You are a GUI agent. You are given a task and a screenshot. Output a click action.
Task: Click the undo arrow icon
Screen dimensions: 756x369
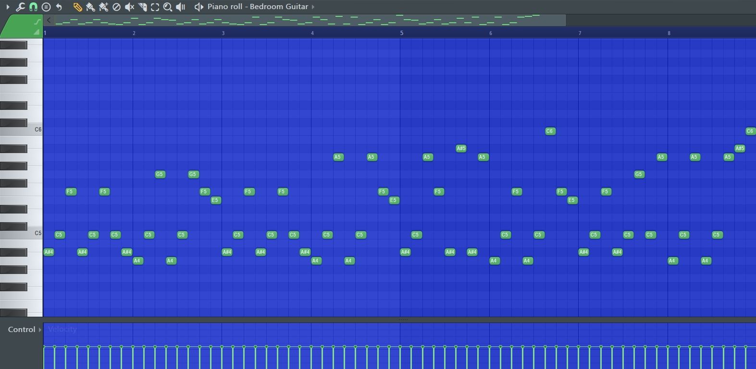[59, 7]
